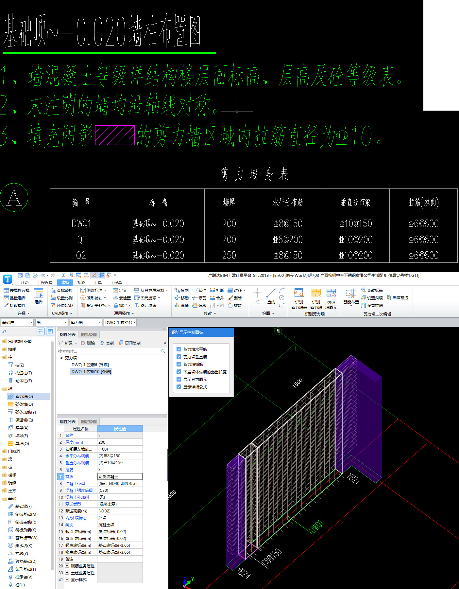Image resolution: width=459 pixels, height=589 pixels.
Task: Click 云检查 cloud check tool
Action: tap(122, 298)
